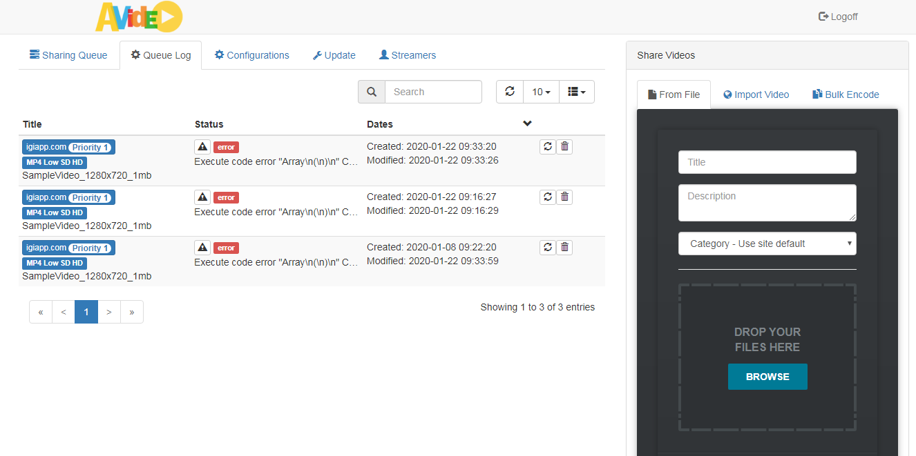This screenshot has height=456, width=916.
Task: Retry encoding for the first queue entry
Action: (x=548, y=146)
